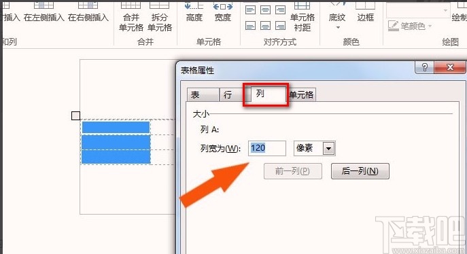The height and width of the screenshot is (254, 467).
Task: Click the Borders (边框) icon
Action: pos(366,12)
